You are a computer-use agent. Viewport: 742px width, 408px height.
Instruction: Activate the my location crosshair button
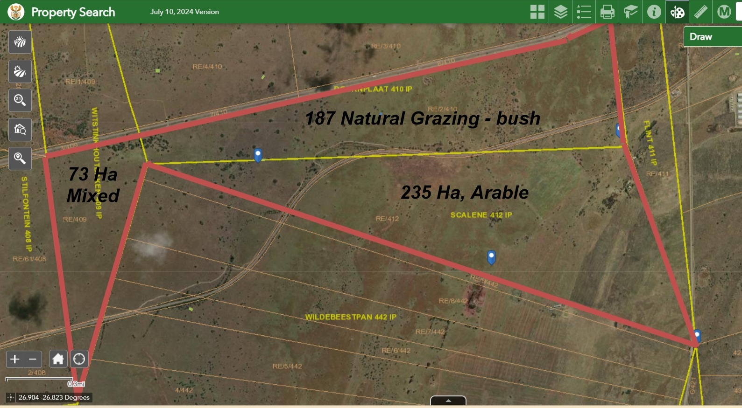point(79,359)
